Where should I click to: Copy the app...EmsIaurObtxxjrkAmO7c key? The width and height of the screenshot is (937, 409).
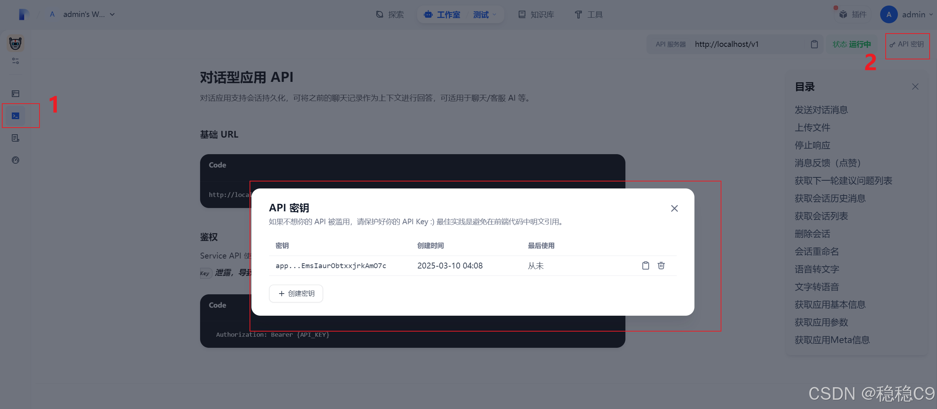click(x=645, y=266)
